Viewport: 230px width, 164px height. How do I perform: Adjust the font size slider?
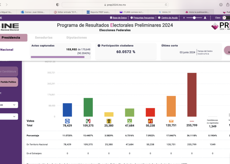coord(194,18)
